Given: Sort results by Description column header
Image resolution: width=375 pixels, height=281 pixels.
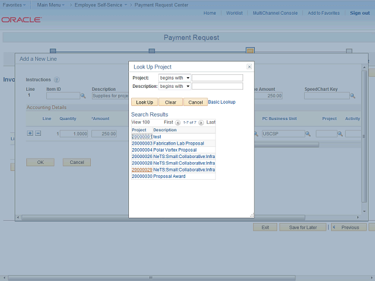Looking at the screenshot, I should tap(165, 130).
